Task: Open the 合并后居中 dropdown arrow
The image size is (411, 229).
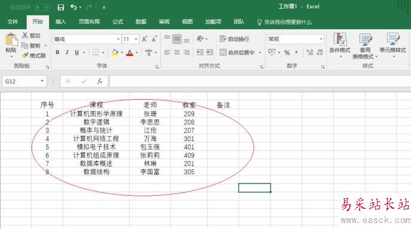Action: click(260, 52)
